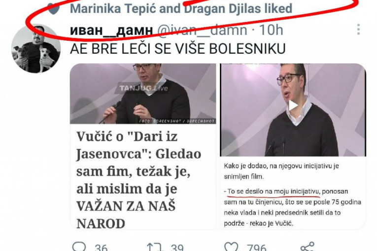Click the 796 likes count
This screenshot has width=377, height=251.
point(257,248)
